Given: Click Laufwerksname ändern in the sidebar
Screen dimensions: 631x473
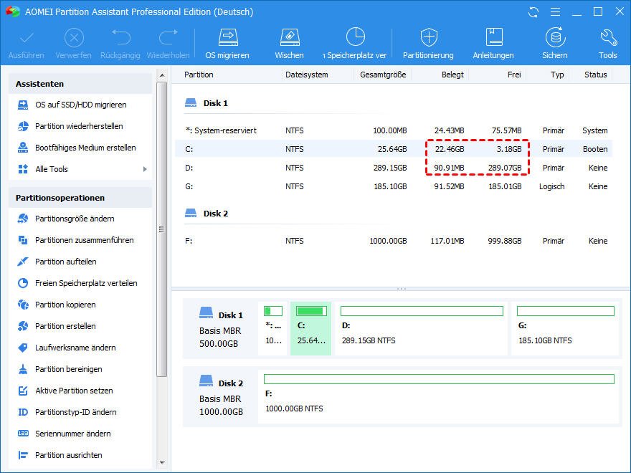Looking at the screenshot, I should coord(75,348).
